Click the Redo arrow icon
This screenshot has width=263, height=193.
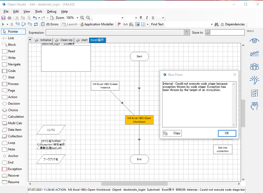(43, 18)
